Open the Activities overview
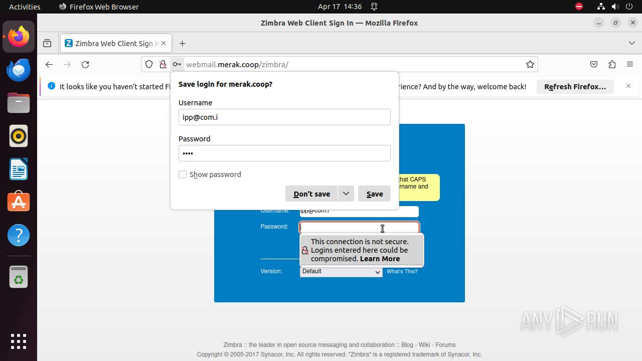Image resolution: width=642 pixels, height=361 pixels. pos(25,7)
